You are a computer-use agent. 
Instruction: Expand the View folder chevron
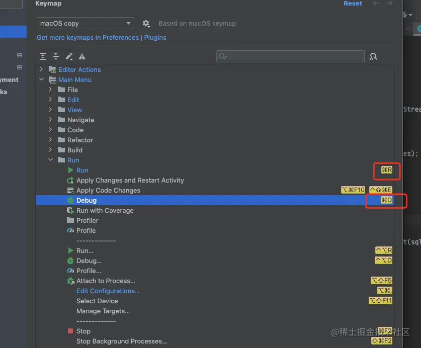50,110
